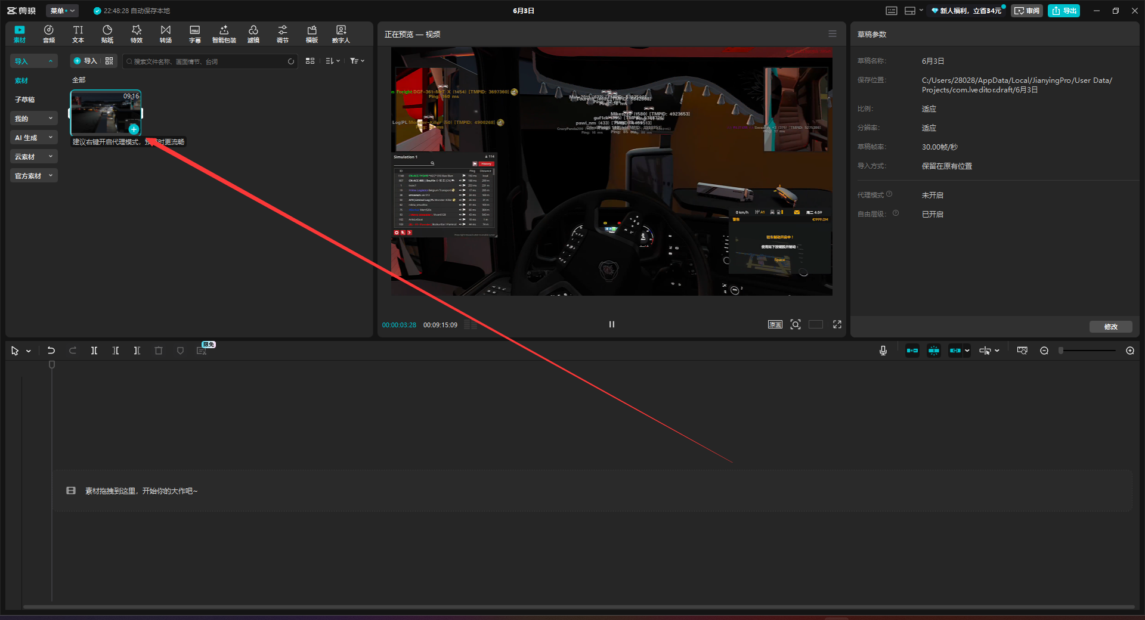The width and height of the screenshot is (1145, 620).
Task: Collapse the 导入 sidebar section
Action: pos(34,61)
